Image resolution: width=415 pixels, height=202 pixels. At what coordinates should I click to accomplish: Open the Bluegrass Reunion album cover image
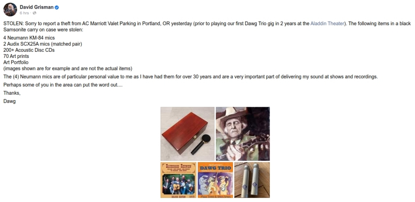pos(178,180)
